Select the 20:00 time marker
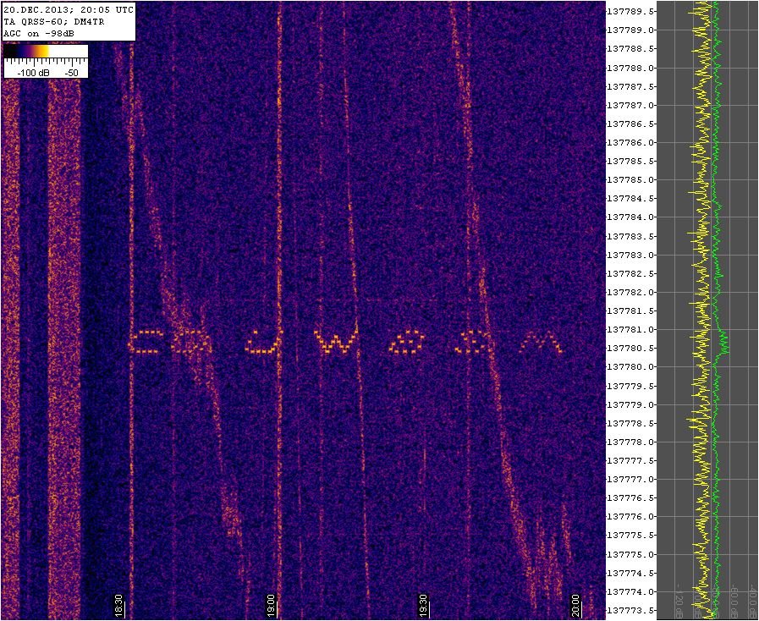The image size is (759, 621). 575,607
